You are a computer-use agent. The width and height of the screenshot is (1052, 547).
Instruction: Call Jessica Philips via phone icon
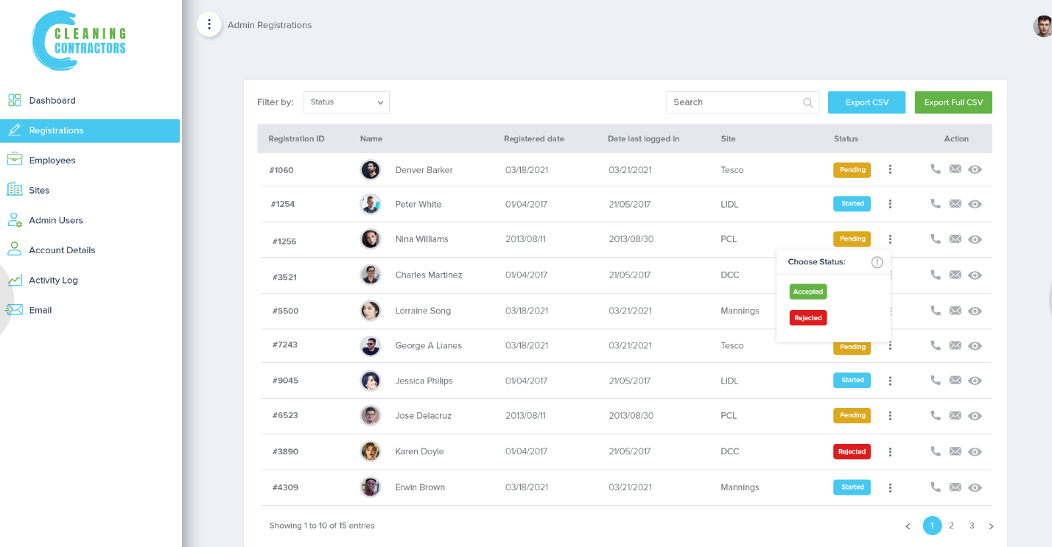tap(936, 380)
